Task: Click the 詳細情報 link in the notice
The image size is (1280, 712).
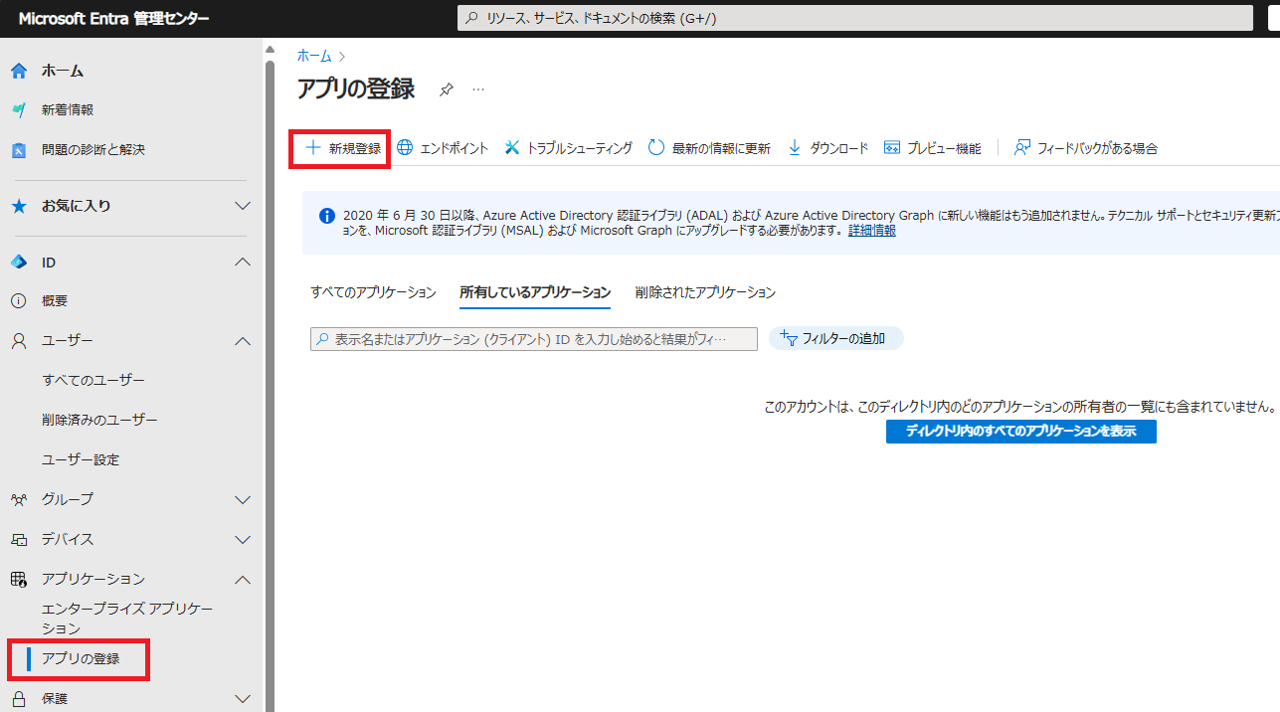Action: (871, 230)
